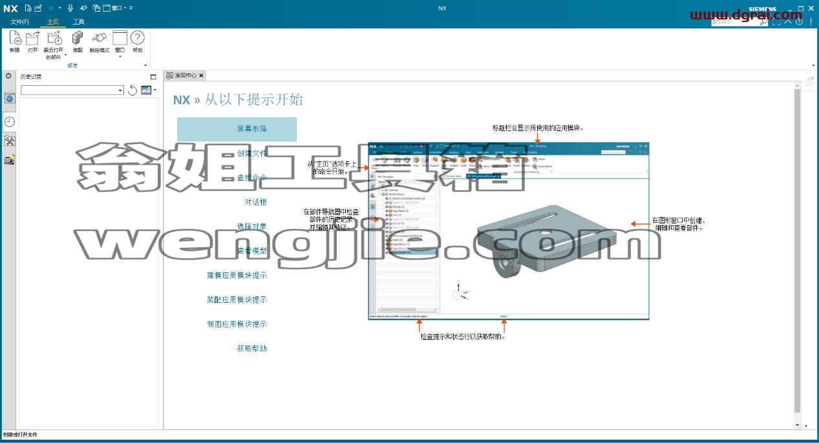The image size is (819, 443).
Task: Open the 文件(F) menu
Action: tap(19, 22)
